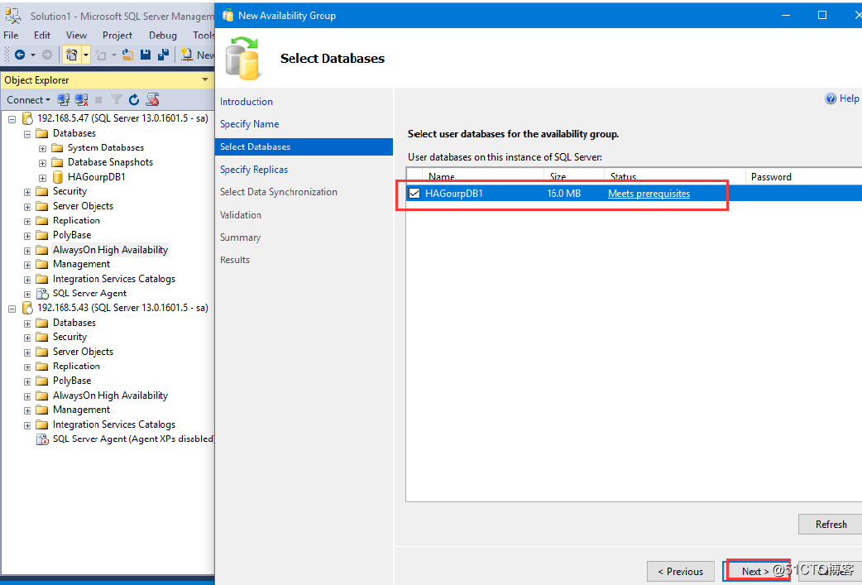Viewport: 862px width, 585px height.
Task: Select the Select Databases wizard step
Action: click(x=304, y=146)
